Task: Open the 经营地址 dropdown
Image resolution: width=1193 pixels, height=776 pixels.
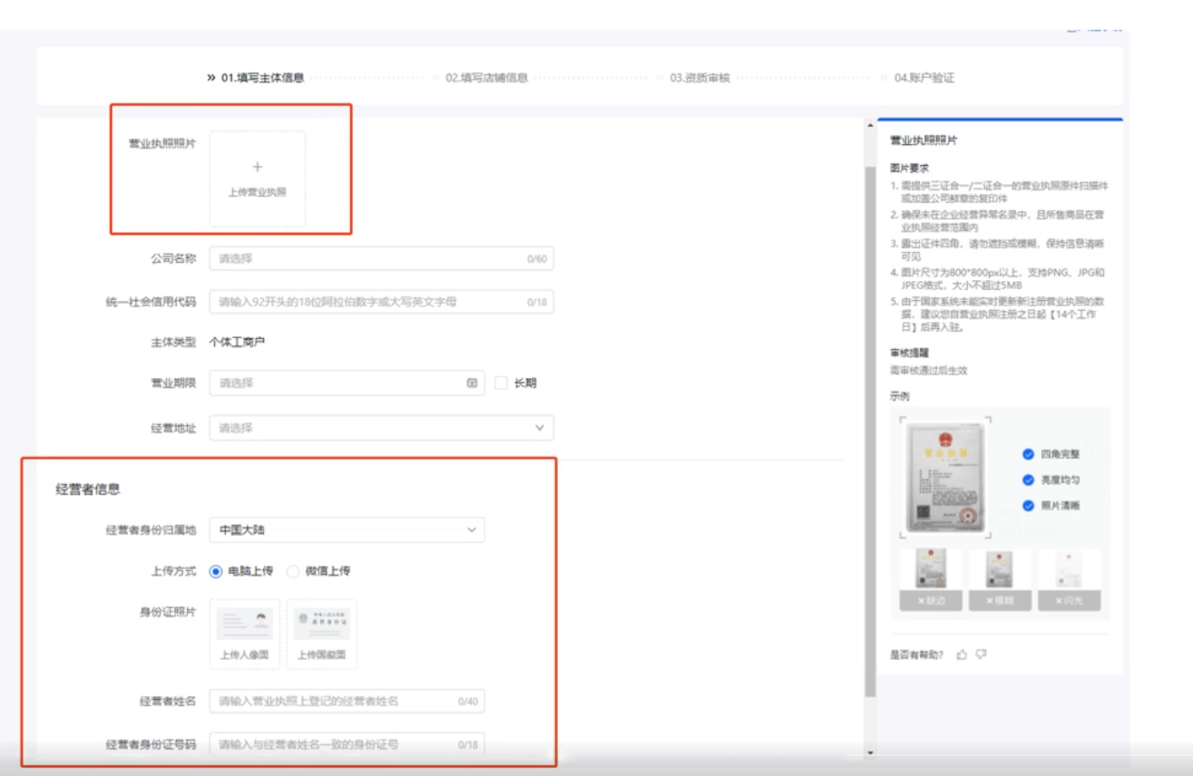Action: coord(381,428)
